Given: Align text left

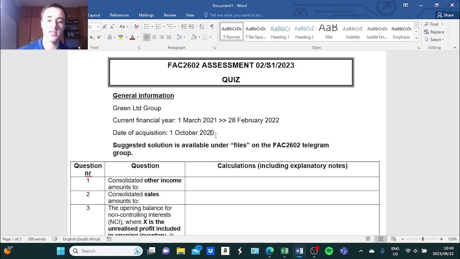Looking at the screenshot, I should click(147, 37).
